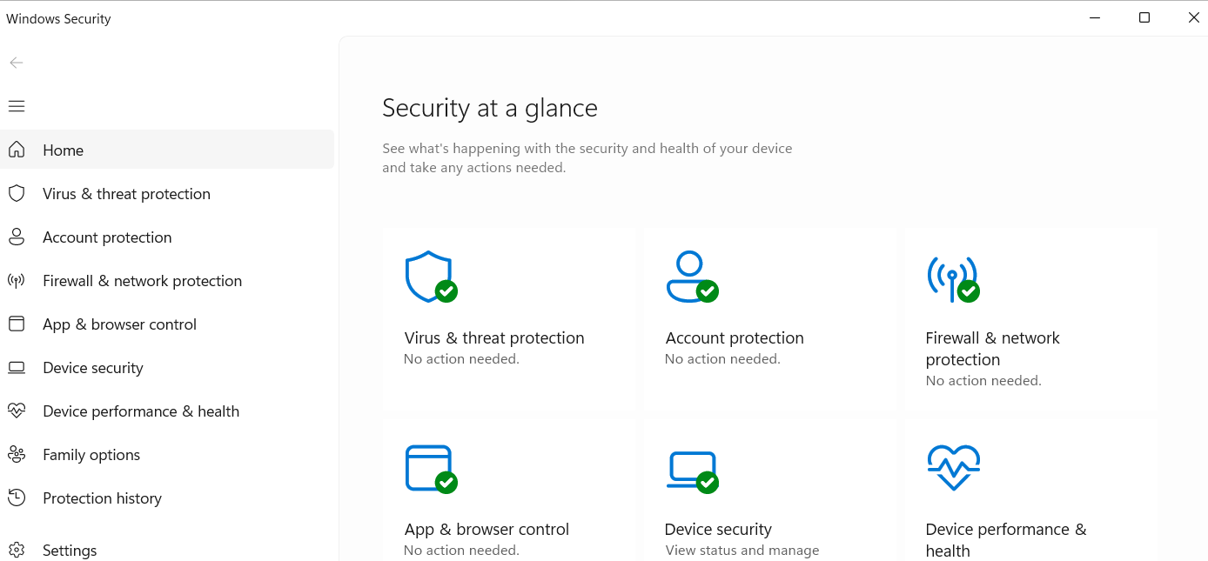This screenshot has width=1208, height=561.
Task: Open the hamburger navigation menu icon
Action: coord(17,106)
